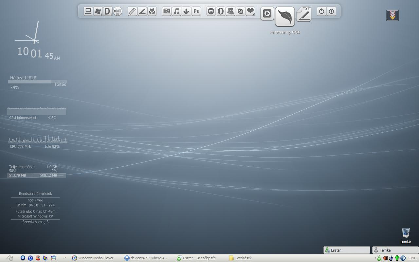
Task: Click the Windows flag dock icon
Action: (98, 11)
